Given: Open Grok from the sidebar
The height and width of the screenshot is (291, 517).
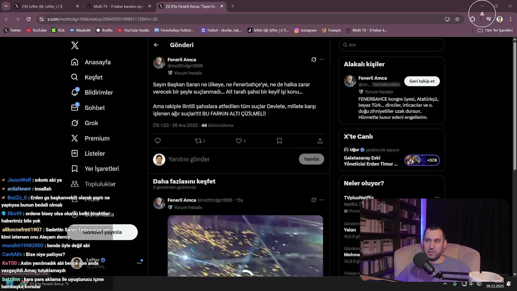Looking at the screenshot, I should (85, 123).
